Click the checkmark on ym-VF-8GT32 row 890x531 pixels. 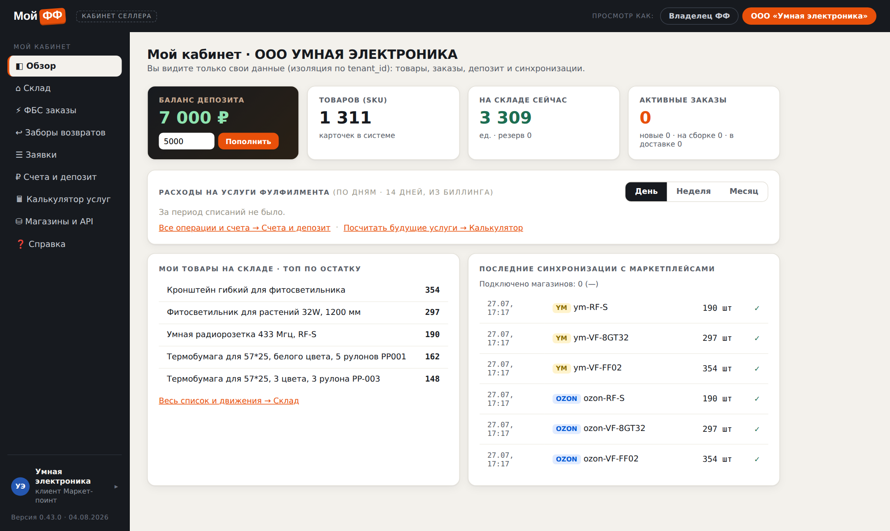(757, 338)
